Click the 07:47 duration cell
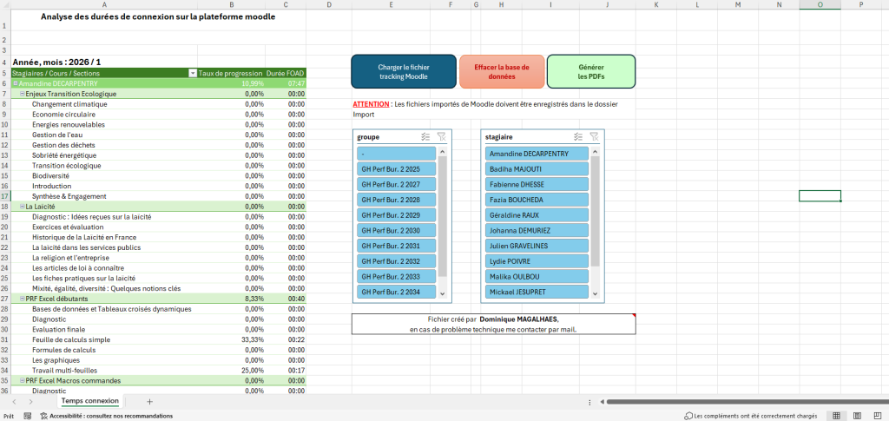 (x=285, y=83)
